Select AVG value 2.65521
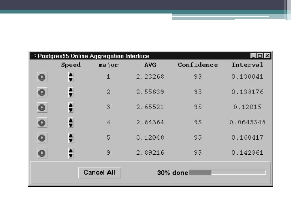 150,107
